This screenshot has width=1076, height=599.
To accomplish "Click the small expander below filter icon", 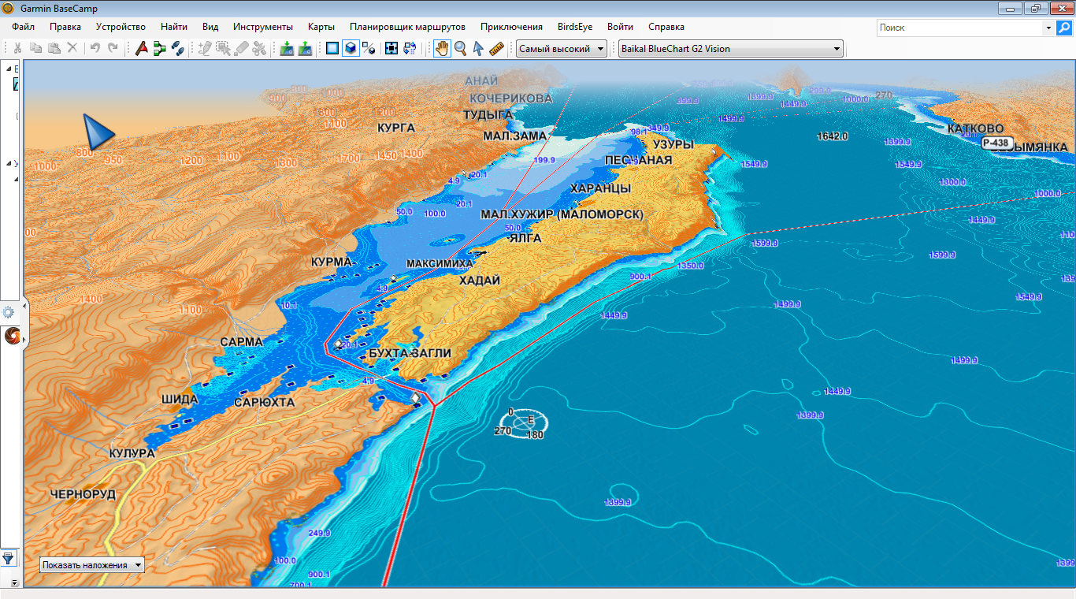I will click(14, 582).
